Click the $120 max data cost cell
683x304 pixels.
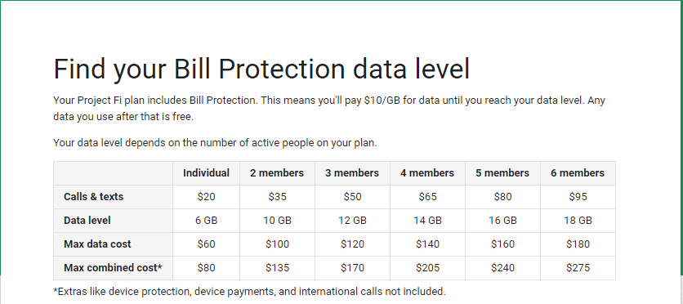tap(352, 244)
